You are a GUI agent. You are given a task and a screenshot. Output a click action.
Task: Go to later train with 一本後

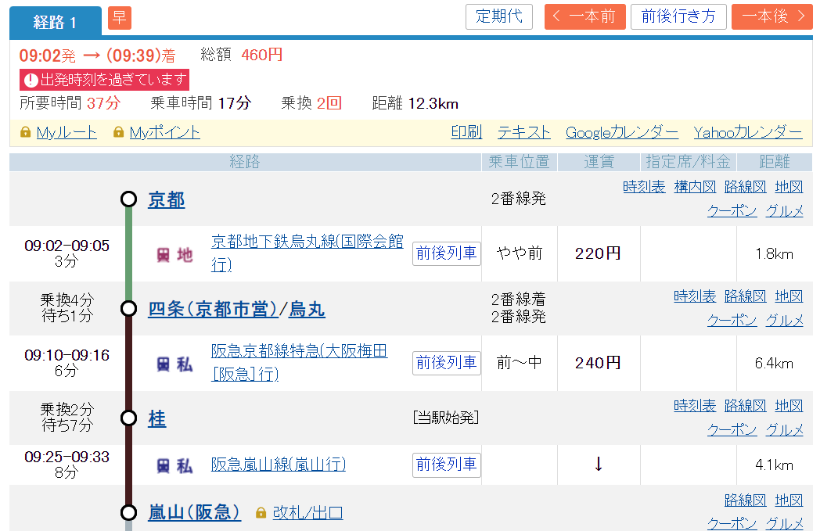coord(771,17)
